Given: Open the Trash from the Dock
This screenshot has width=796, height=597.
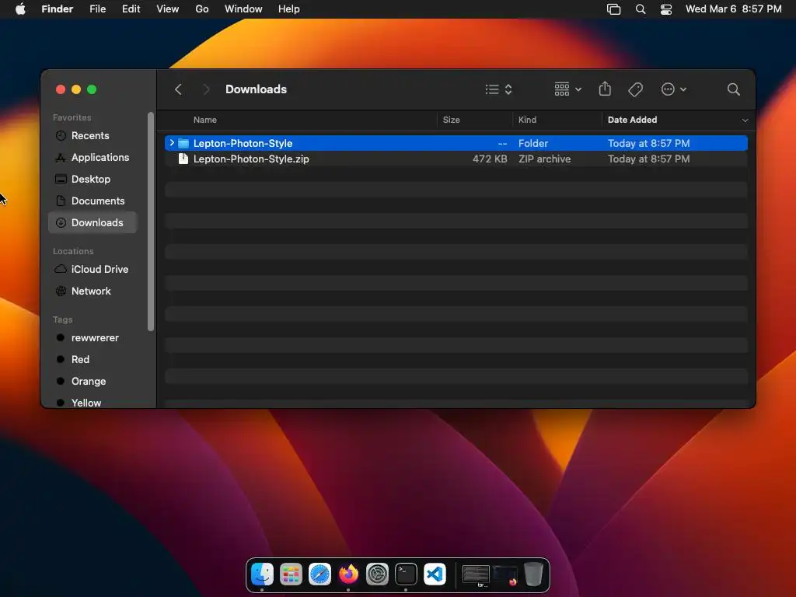Looking at the screenshot, I should point(533,574).
